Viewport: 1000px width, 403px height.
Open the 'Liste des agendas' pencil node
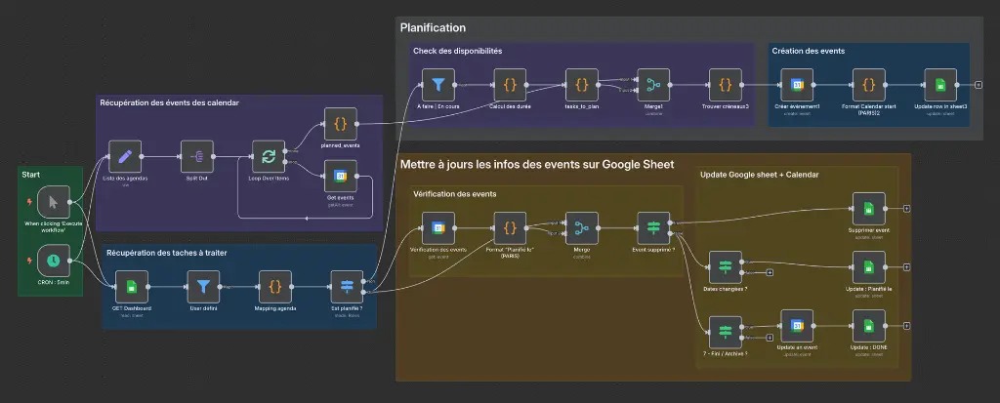point(125,156)
